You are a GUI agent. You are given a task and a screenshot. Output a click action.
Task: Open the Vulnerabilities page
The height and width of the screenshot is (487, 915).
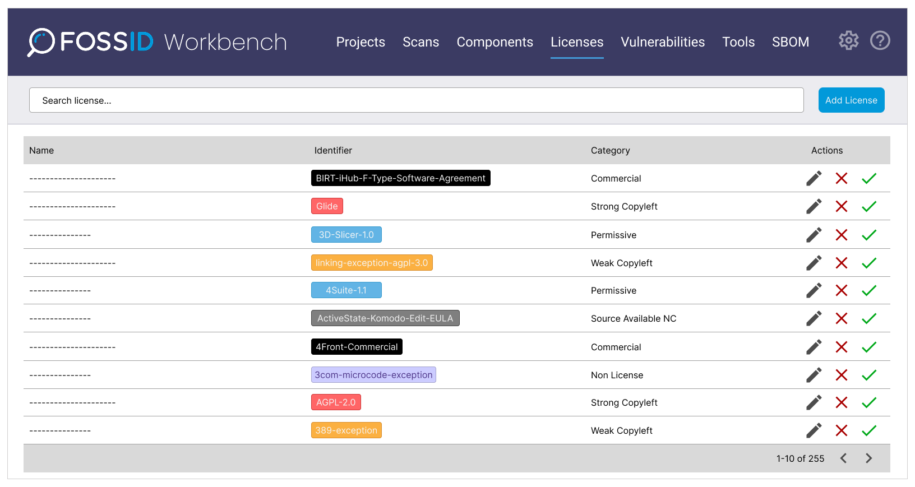click(663, 42)
